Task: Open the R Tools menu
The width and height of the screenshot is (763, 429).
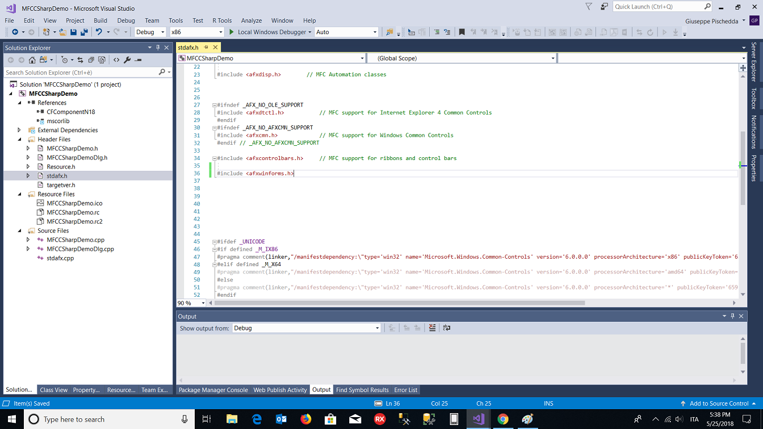Action: [222, 20]
